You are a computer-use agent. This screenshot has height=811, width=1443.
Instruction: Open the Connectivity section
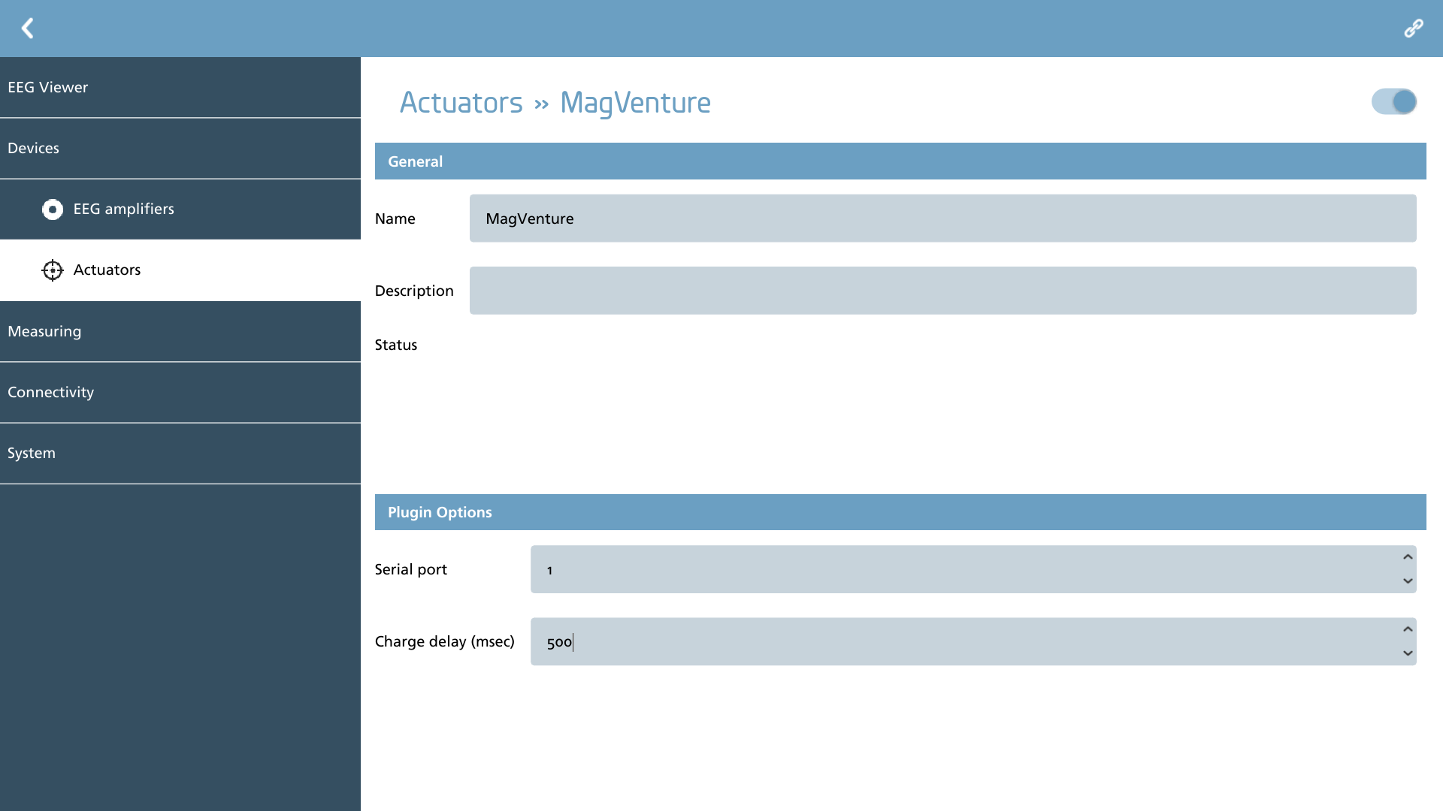tap(180, 392)
